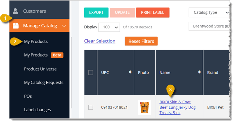Screen dimensions: 235x123
Task: Click the UPDATE button
Action: coord(122,13)
